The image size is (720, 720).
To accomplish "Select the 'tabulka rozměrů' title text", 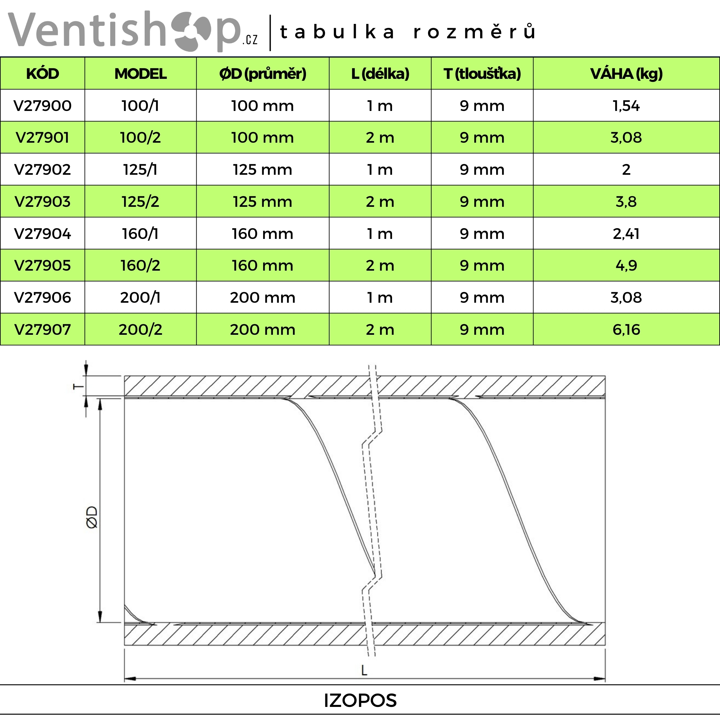I will tap(408, 32).
